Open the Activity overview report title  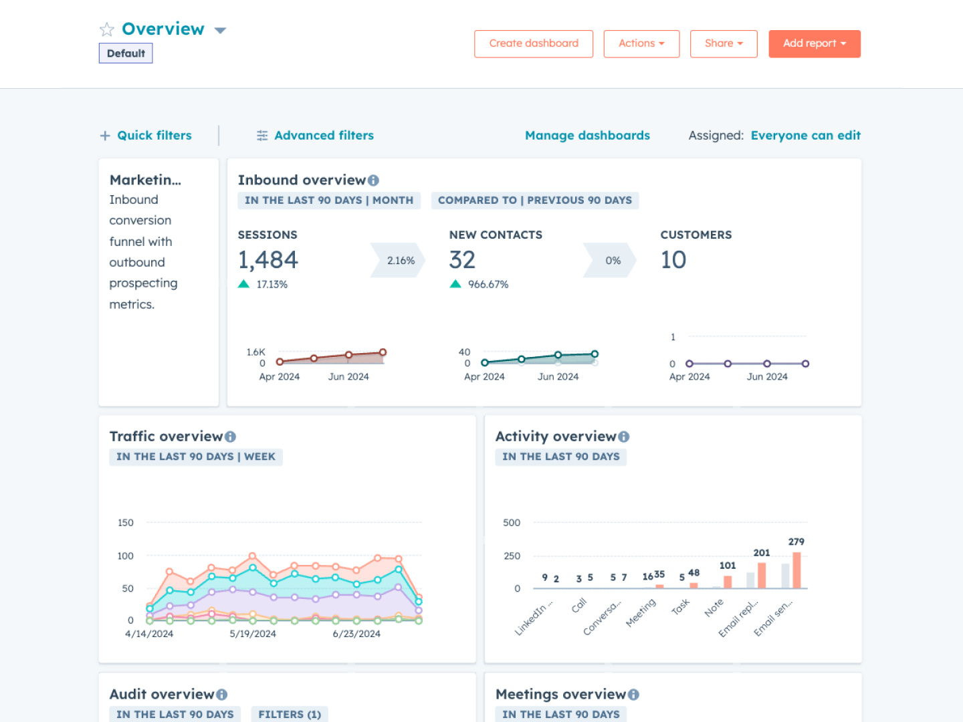[556, 437]
